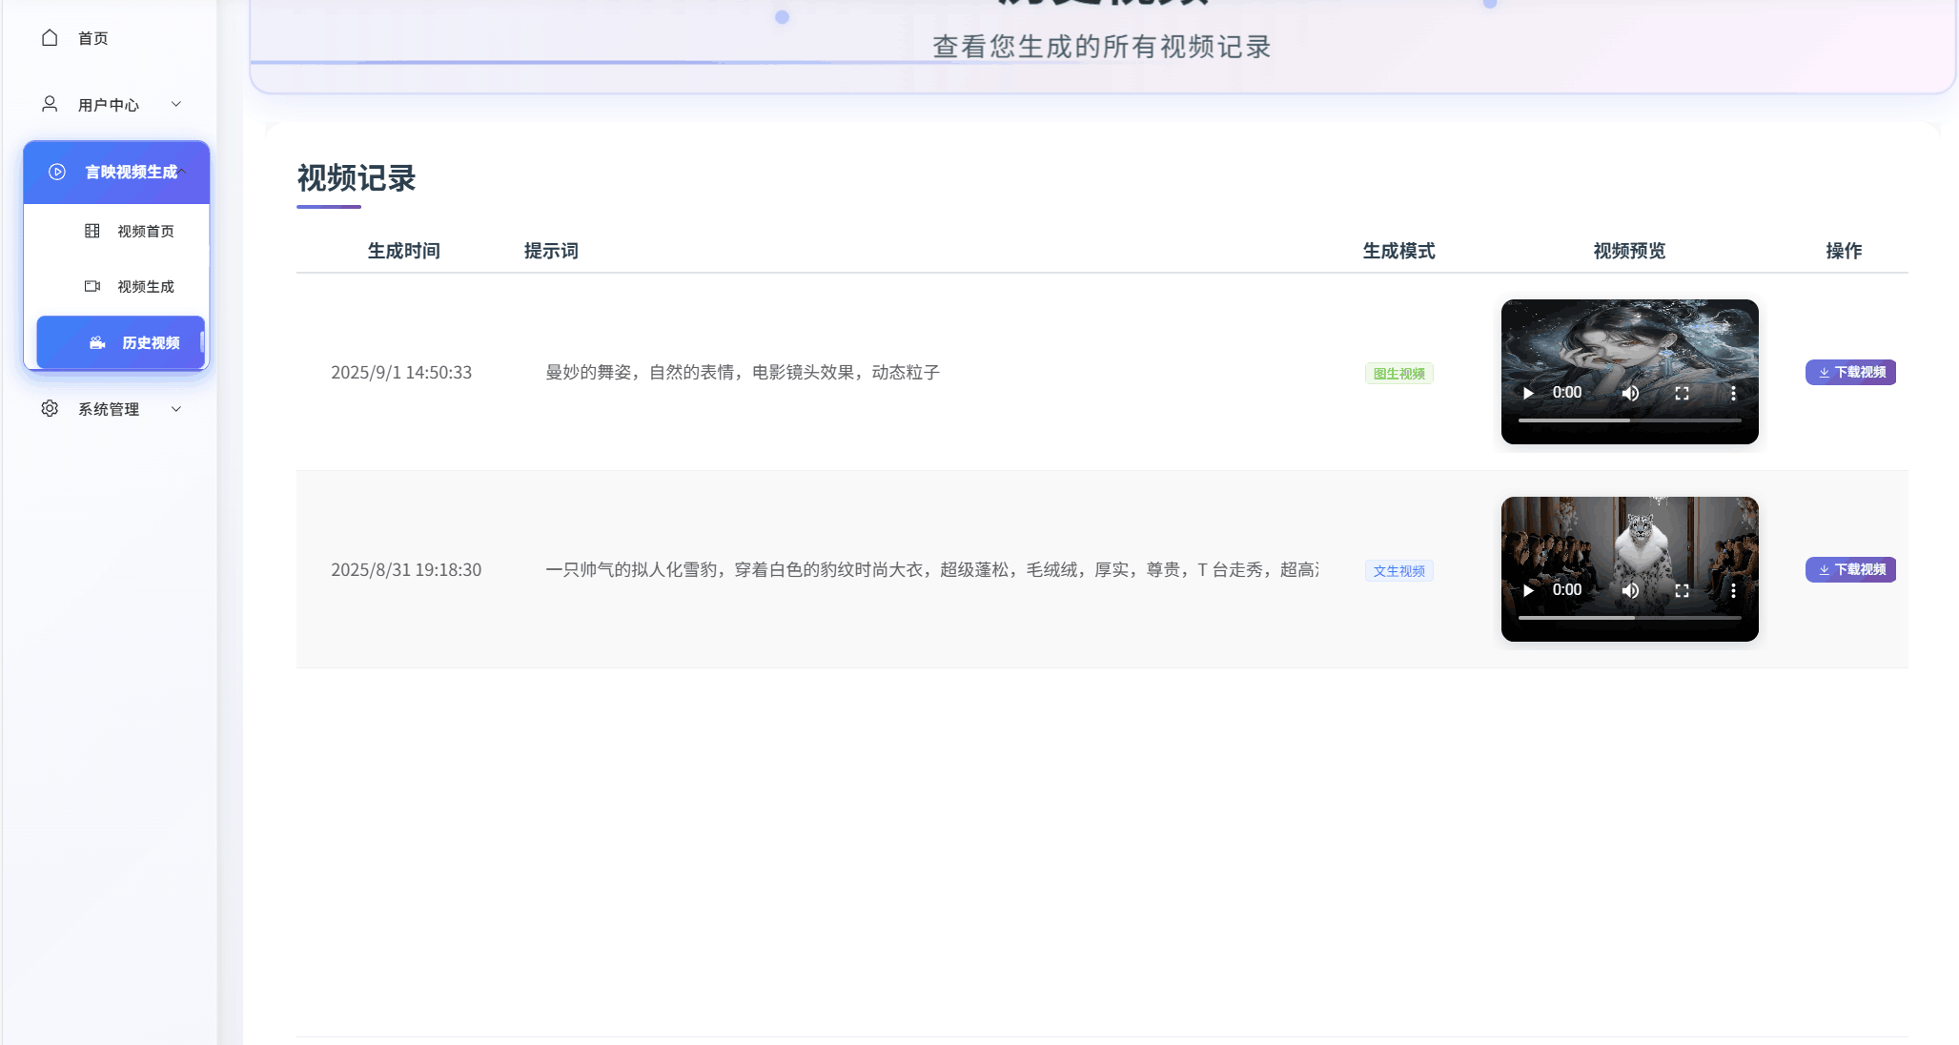The height and width of the screenshot is (1045, 1959).
Task: Play the snow leopard video
Action: 1528,590
